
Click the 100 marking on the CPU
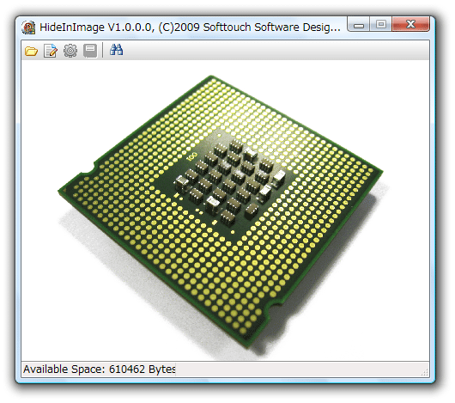(x=191, y=156)
